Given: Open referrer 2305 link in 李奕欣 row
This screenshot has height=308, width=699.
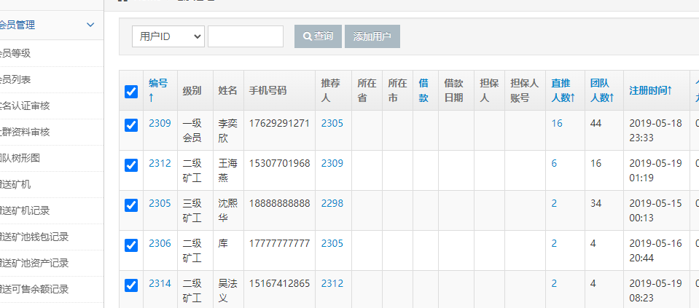Looking at the screenshot, I should pyautogui.click(x=332, y=123).
